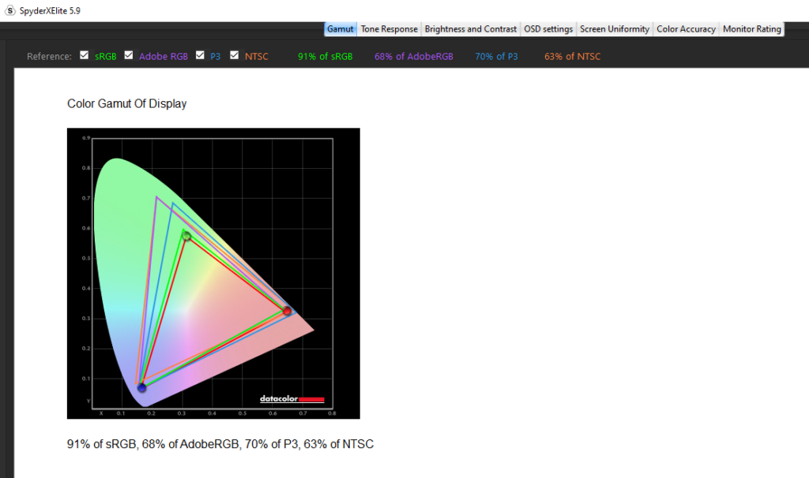
Task: Show the Monitor Rating tab
Action: pos(751,29)
